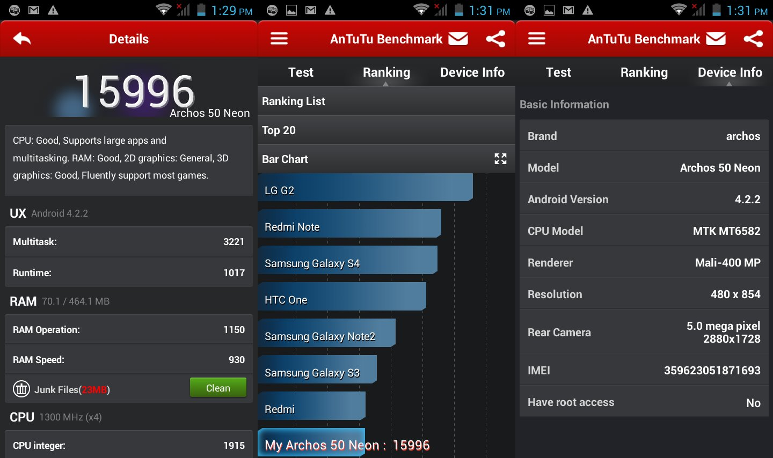The height and width of the screenshot is (458, 773).
Task: Tap the trash can icon beside Junk Files
Action: [x=21, y=389]
